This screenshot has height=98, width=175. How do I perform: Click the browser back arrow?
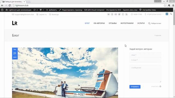pyautogui.click(x=2, y=5)
